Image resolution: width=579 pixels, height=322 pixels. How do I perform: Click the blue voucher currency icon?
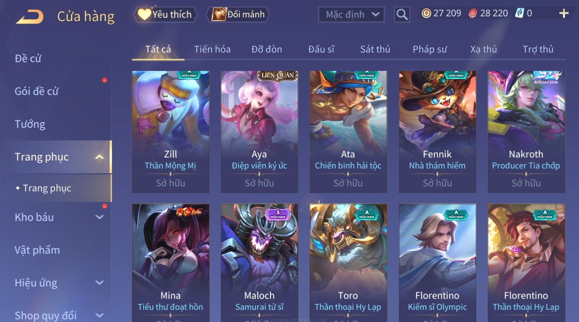coord(520,13)
